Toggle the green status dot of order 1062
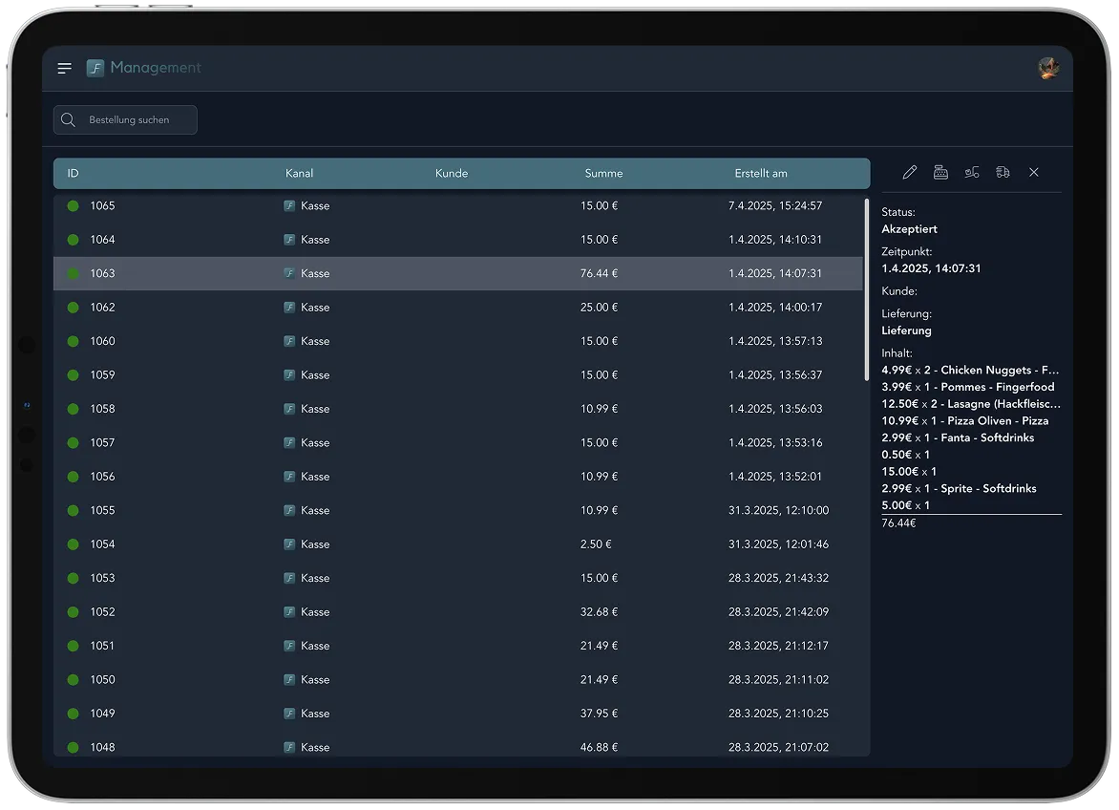 [73, 308]
